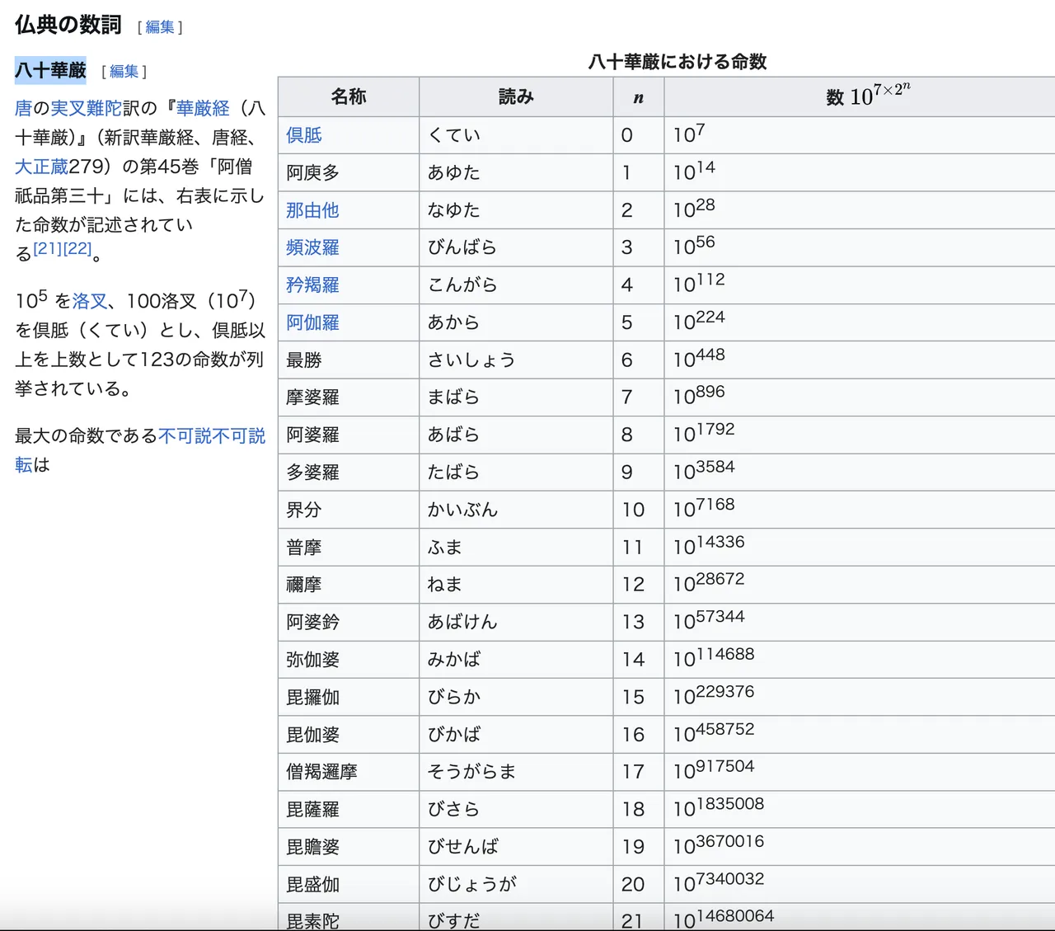Open the 洛叉 link
Image resolution: width=1055 pixels, height=931 pixels.
pyautogui.click(x=90, y=301)
